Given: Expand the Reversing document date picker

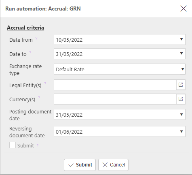Looking at the screenshot, I should pyautogui.click(x=181, y=132).
